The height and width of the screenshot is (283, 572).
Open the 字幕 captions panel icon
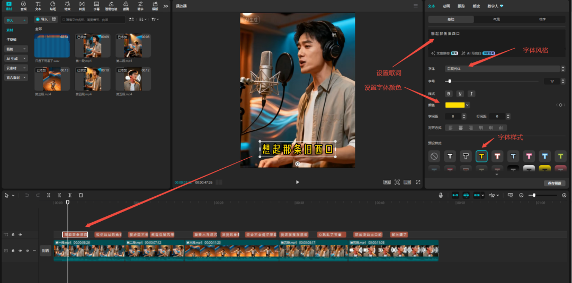(96, 5)
